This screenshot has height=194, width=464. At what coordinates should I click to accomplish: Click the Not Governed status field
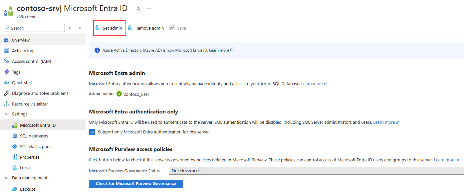[316, 170]
